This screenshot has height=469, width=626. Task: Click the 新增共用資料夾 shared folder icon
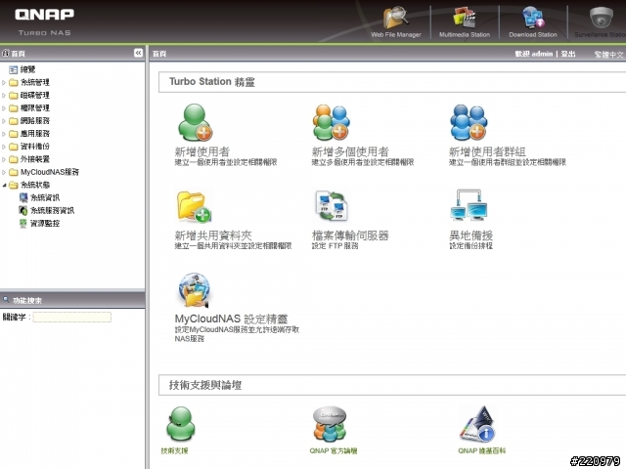[x=195, y=206]
